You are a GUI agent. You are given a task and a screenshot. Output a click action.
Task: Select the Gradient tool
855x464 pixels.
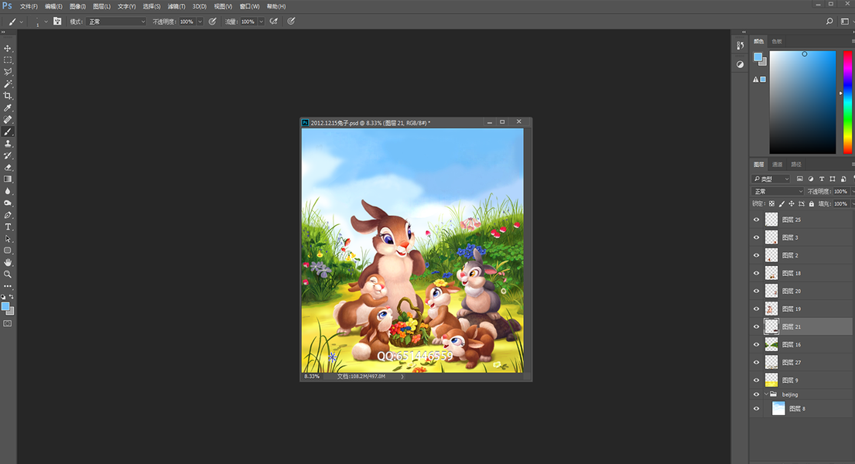click(x=8, y=179)
